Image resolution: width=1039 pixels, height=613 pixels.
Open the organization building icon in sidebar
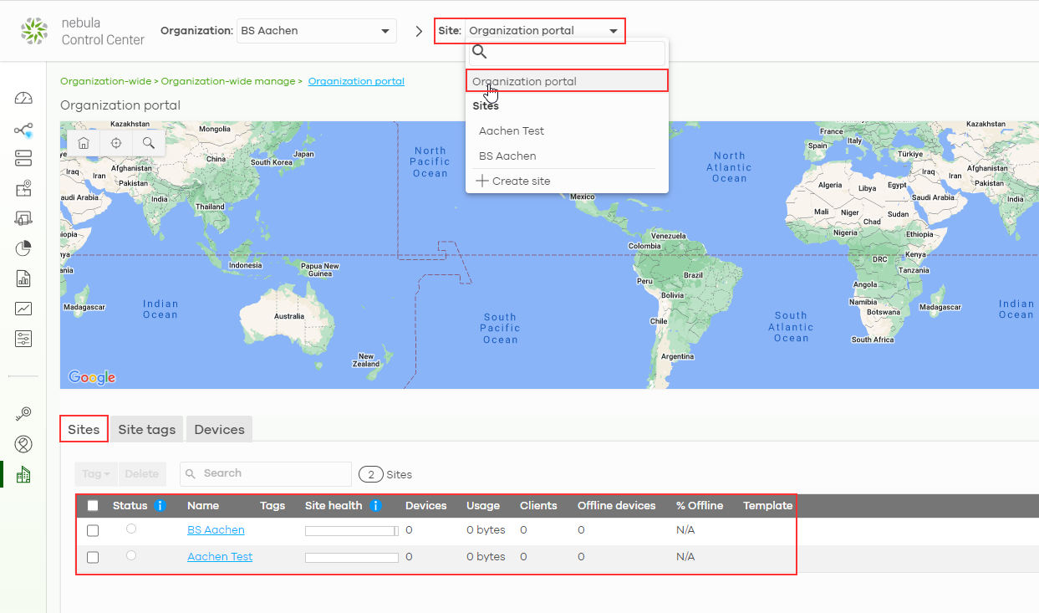coord(23,475)
